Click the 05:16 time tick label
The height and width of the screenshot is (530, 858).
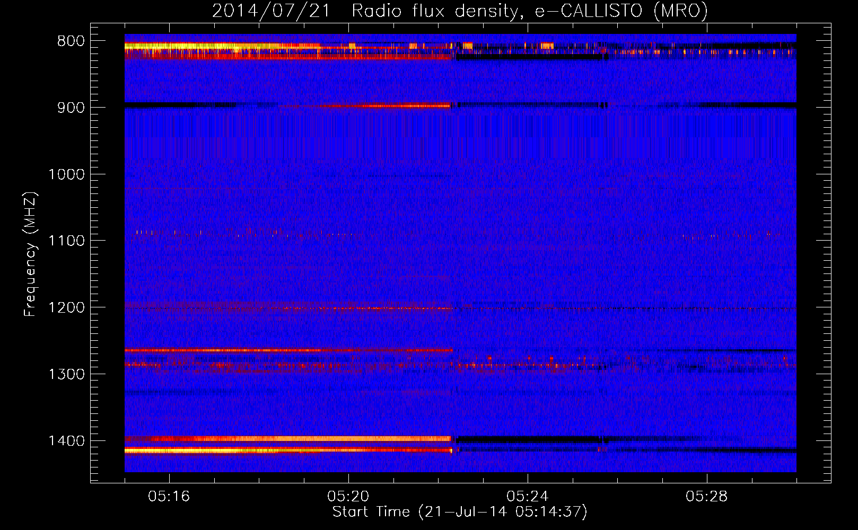169,497
